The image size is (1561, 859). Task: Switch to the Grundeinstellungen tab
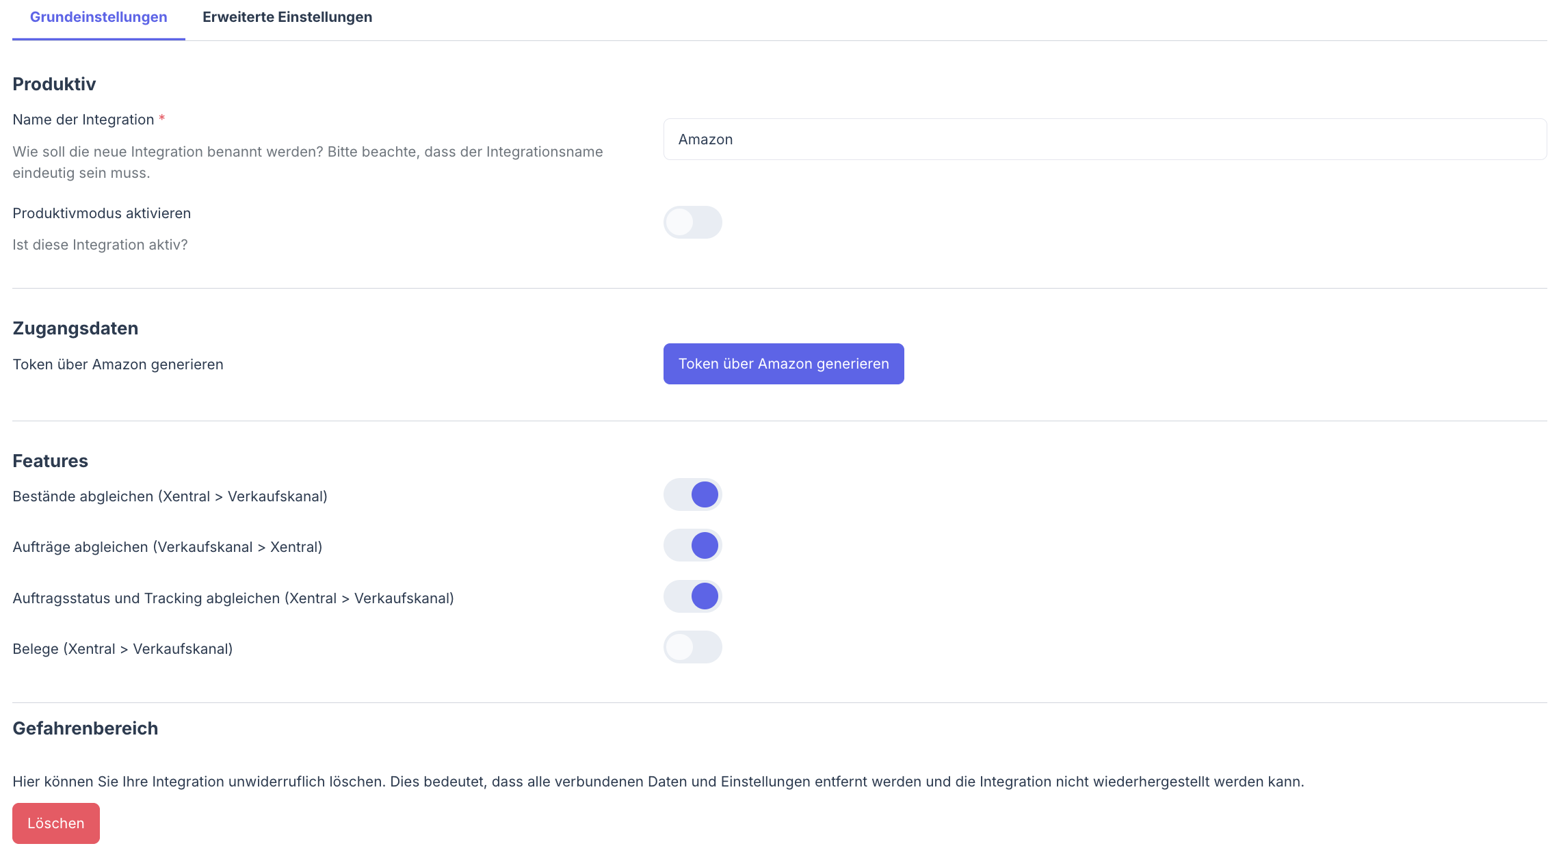(x=99, y=18)
